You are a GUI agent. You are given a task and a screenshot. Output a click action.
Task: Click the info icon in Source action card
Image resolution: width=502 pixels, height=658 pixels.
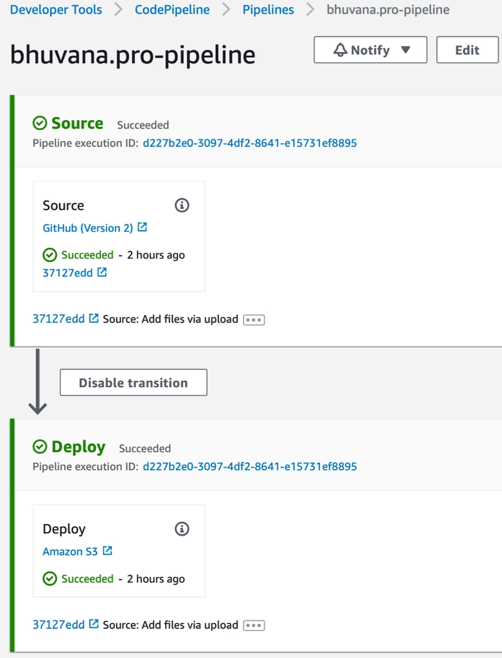182,205
